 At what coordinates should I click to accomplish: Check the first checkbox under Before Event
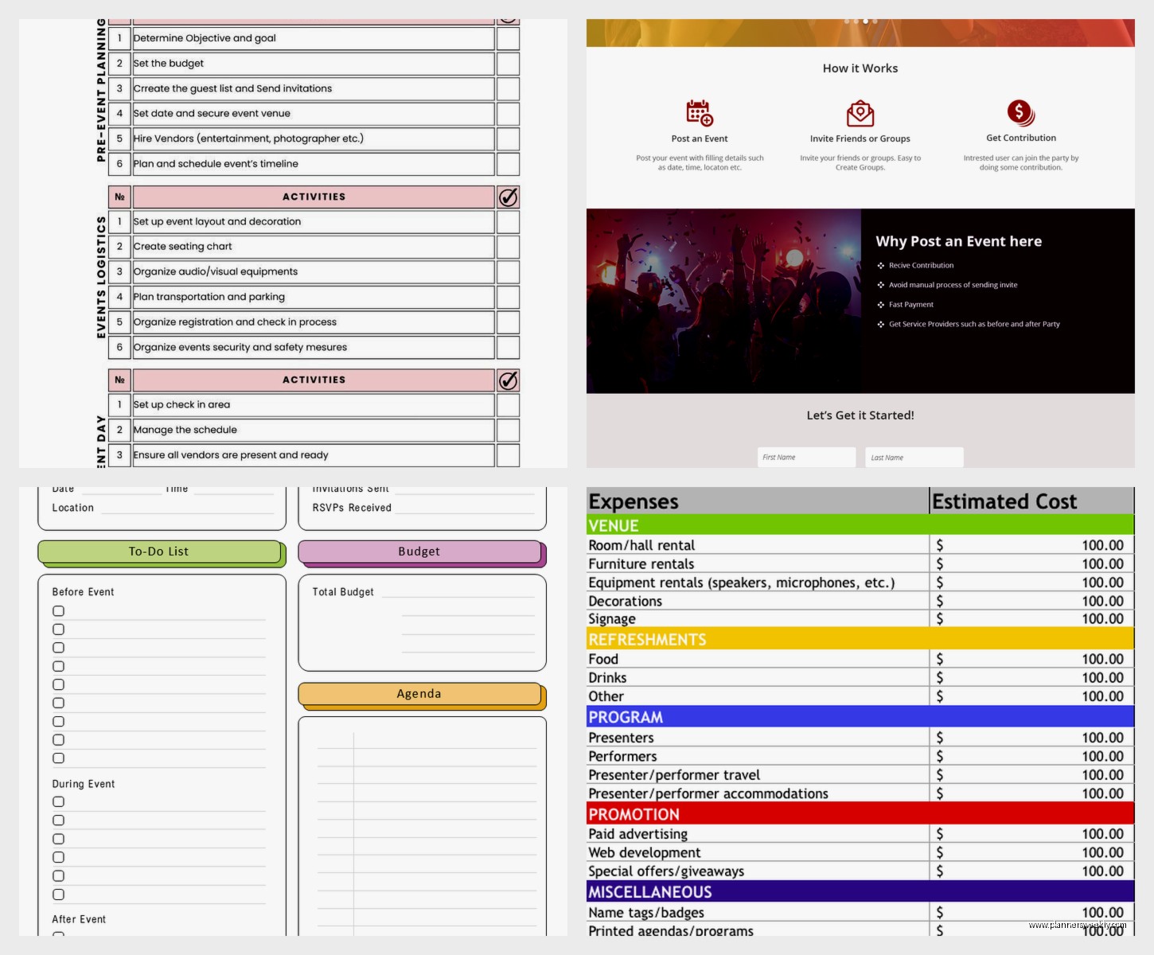59,610
